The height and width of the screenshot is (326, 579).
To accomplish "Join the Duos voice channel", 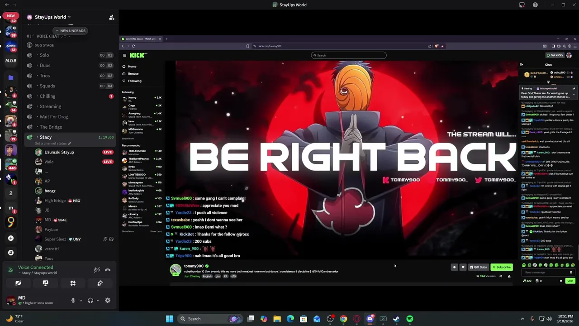I will [x=70, y=65].
